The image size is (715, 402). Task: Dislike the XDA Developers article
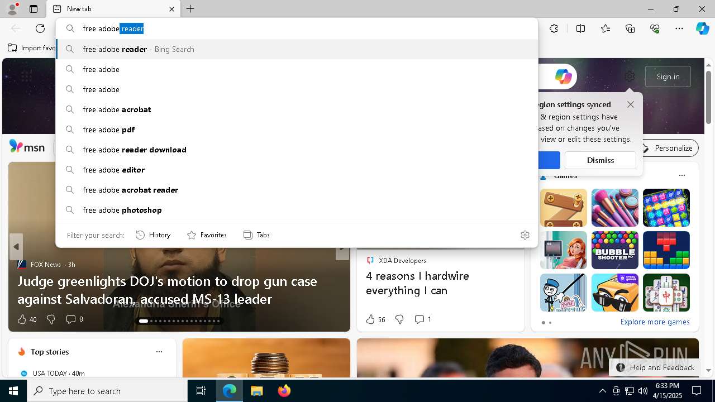pyautogui.click(x=399, y=319)
